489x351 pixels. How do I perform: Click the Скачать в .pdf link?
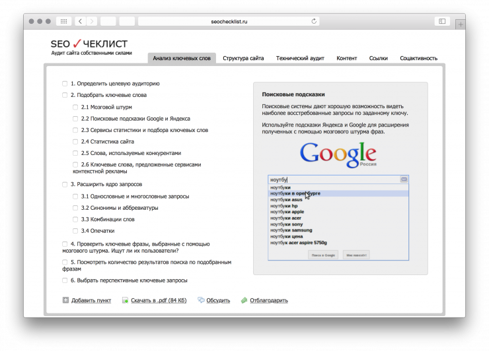[x=159, y=300]
